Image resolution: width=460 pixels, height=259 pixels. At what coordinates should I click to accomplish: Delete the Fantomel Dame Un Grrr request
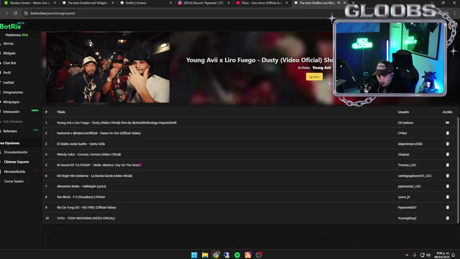447,133
